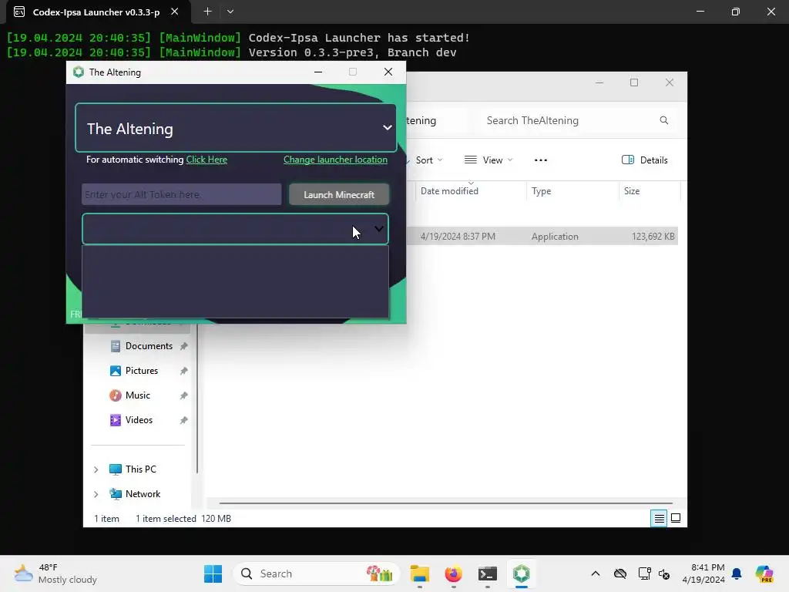Open the clock showing 8:41 PM
The image size is (789, 592).
tap(703, 573)
